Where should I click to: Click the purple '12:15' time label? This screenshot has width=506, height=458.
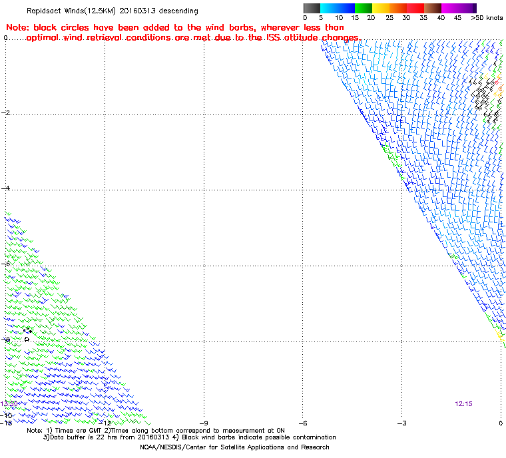pyautogui.click(x=464, y=404)
